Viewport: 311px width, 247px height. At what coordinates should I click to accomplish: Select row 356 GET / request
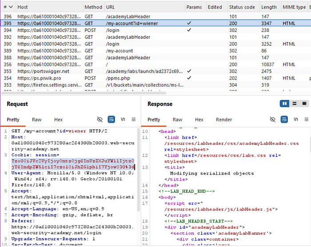(x=155, y=64)
